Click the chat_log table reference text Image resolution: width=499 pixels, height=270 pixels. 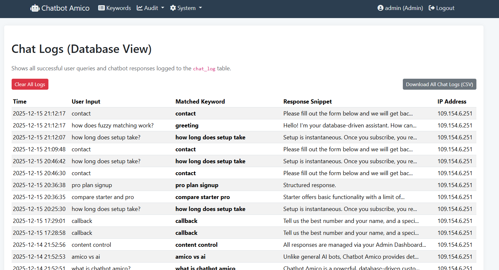(204, 69)
